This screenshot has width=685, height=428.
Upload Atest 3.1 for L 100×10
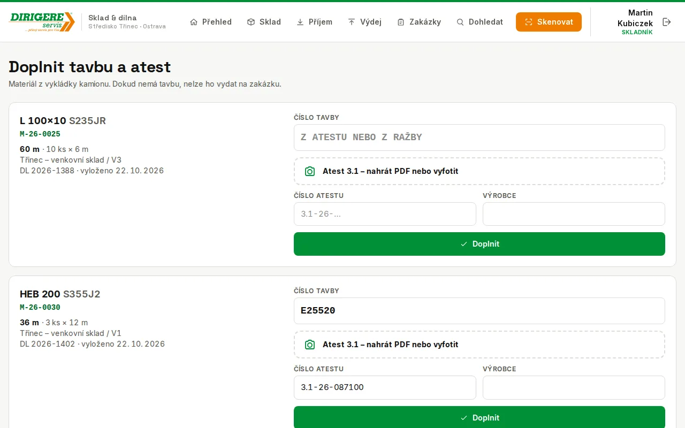click(x=479, y=171)
